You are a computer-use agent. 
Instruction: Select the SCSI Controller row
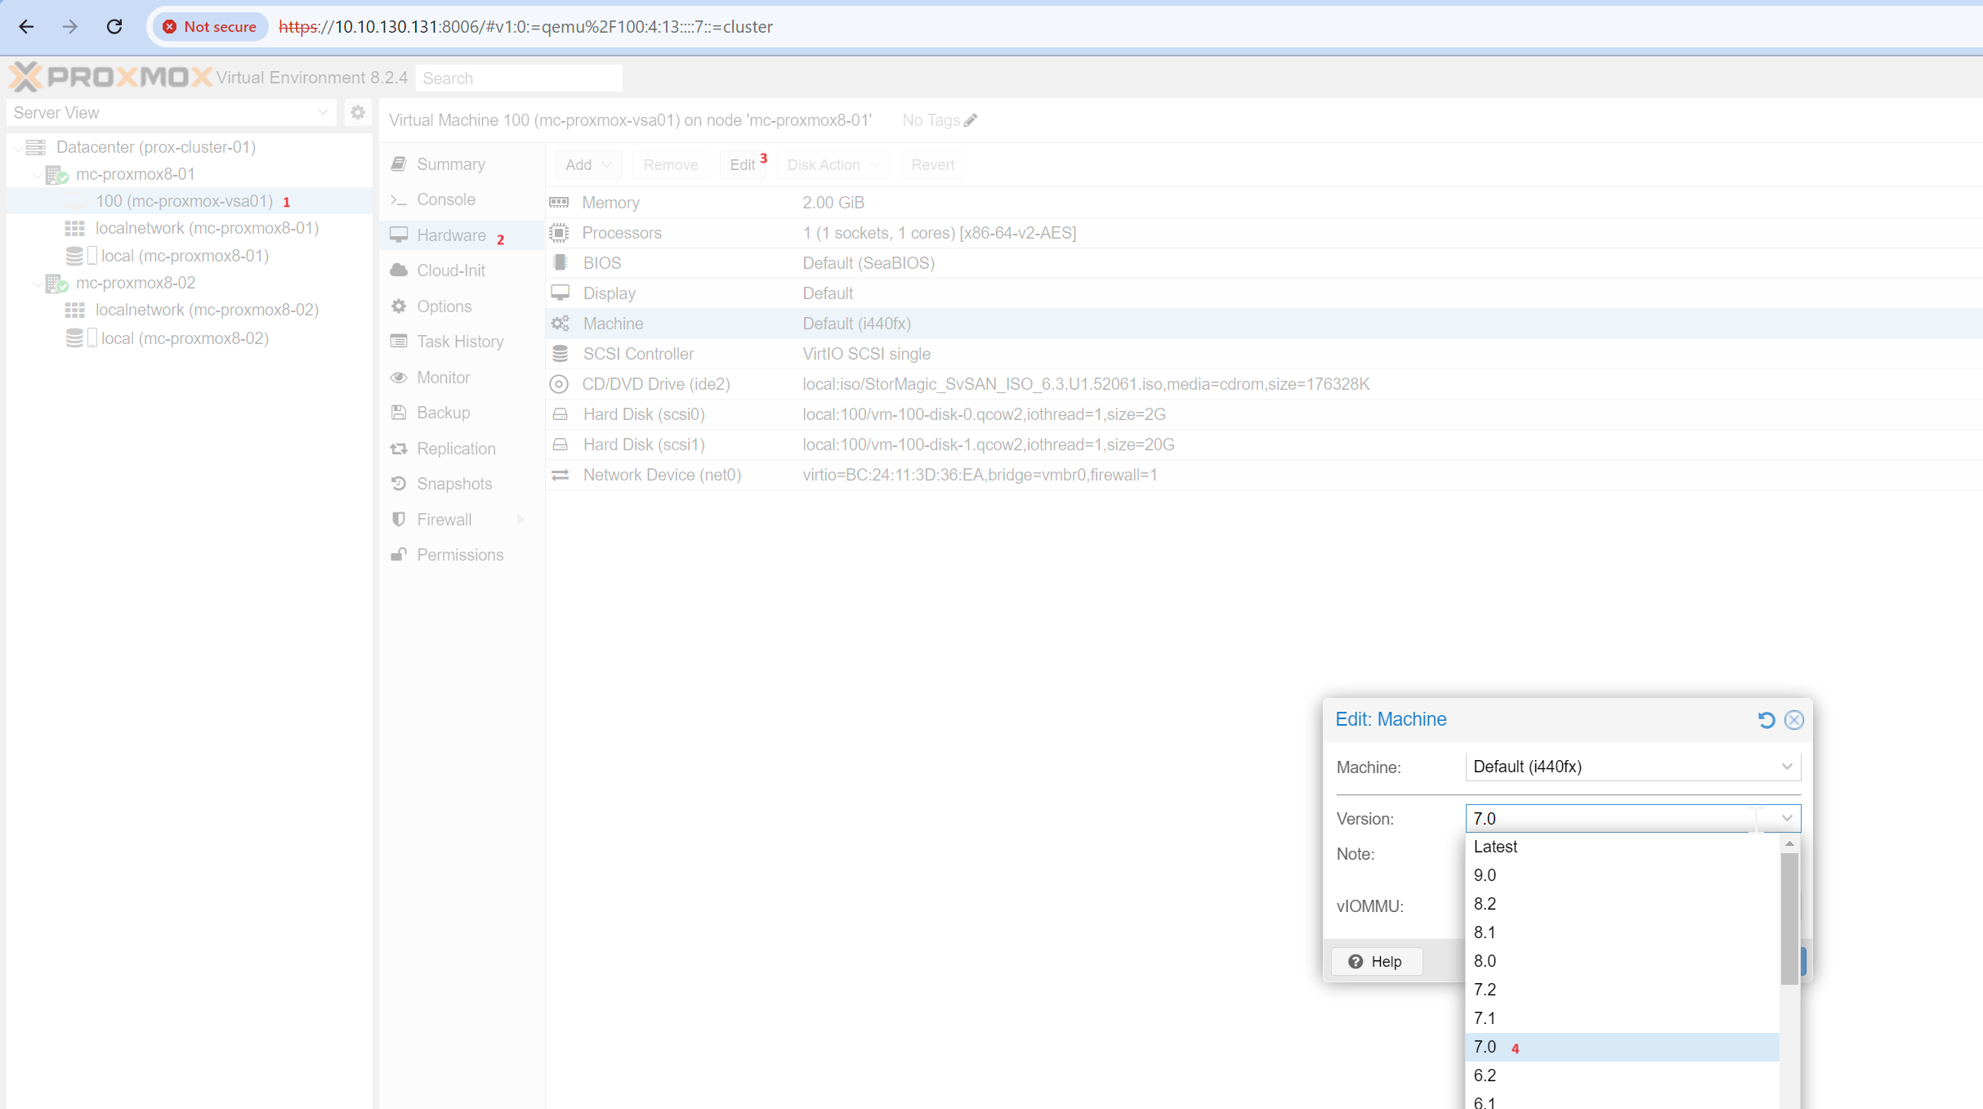[x=1264, y=354]
